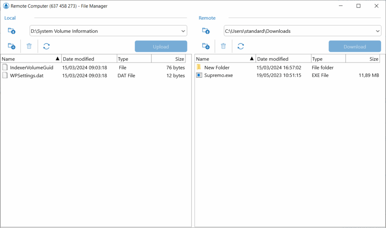This screenshot has width=386, height=228.
Task: Click the Remote pane delete trash icon
Action: click(223, 46)
